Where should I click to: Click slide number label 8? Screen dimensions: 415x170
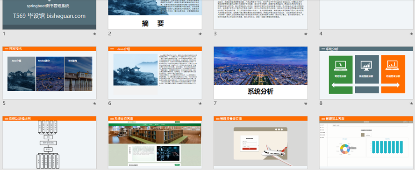click(321, 103)
